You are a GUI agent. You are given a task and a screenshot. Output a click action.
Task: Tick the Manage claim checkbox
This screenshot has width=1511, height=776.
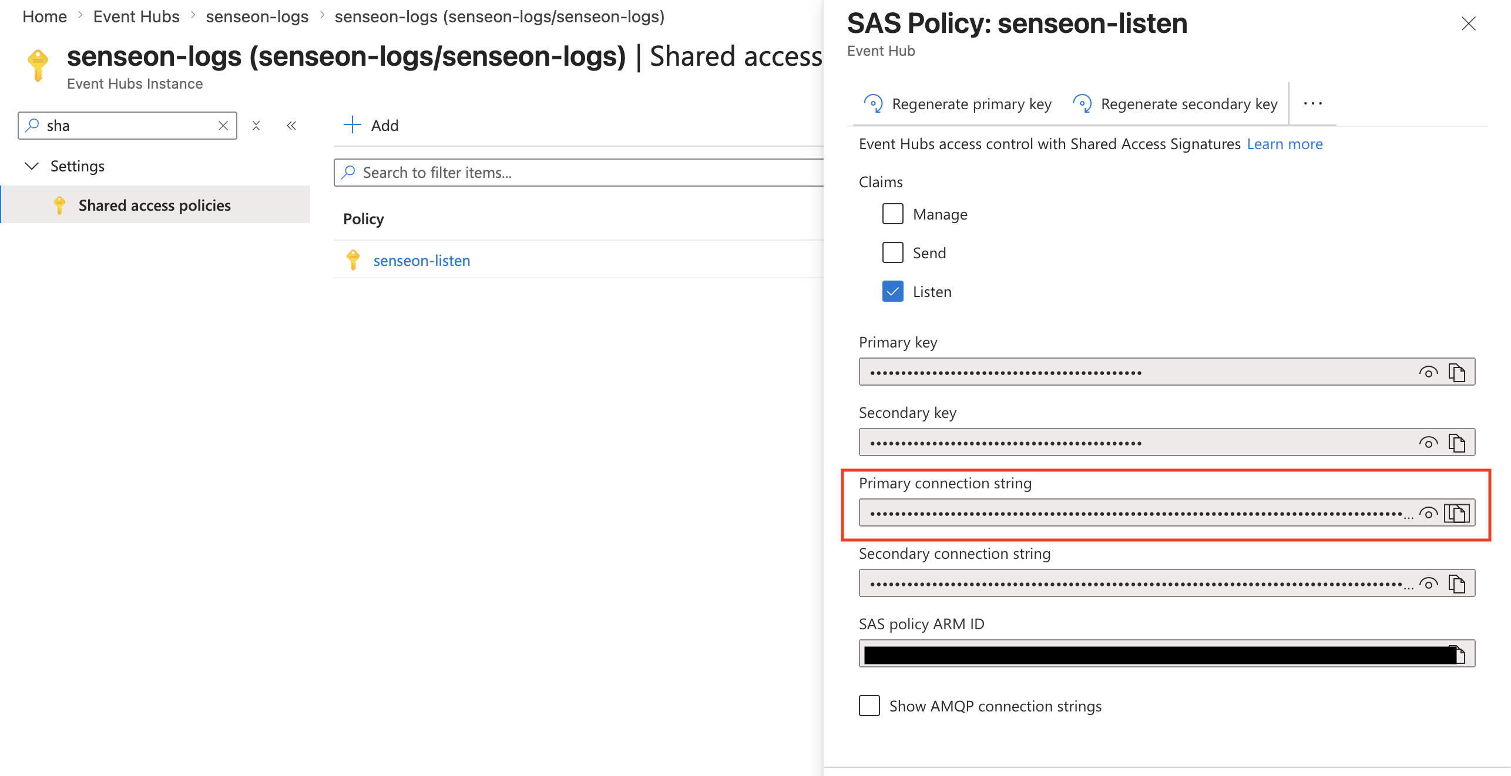tap(892, 214)
